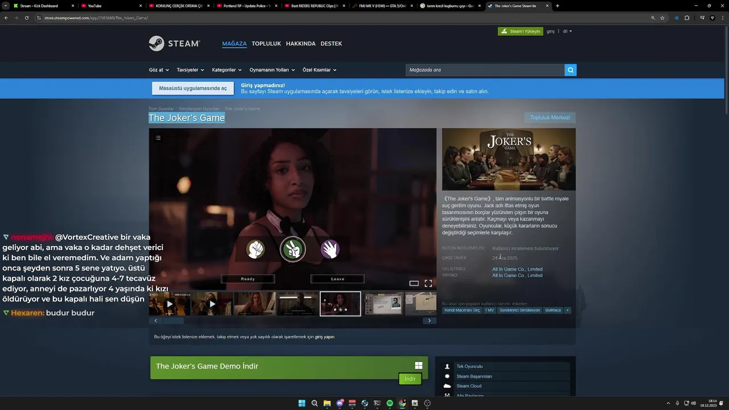This screenshot has height=410, width=729.
Task: Open taskbar search
Action: [x=314, y=403]
